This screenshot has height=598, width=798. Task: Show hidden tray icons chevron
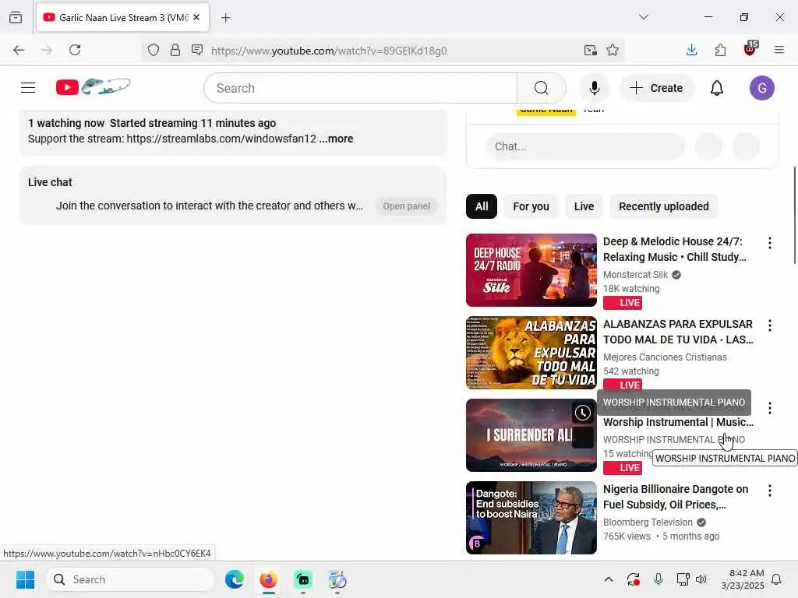tap(608, 579)
